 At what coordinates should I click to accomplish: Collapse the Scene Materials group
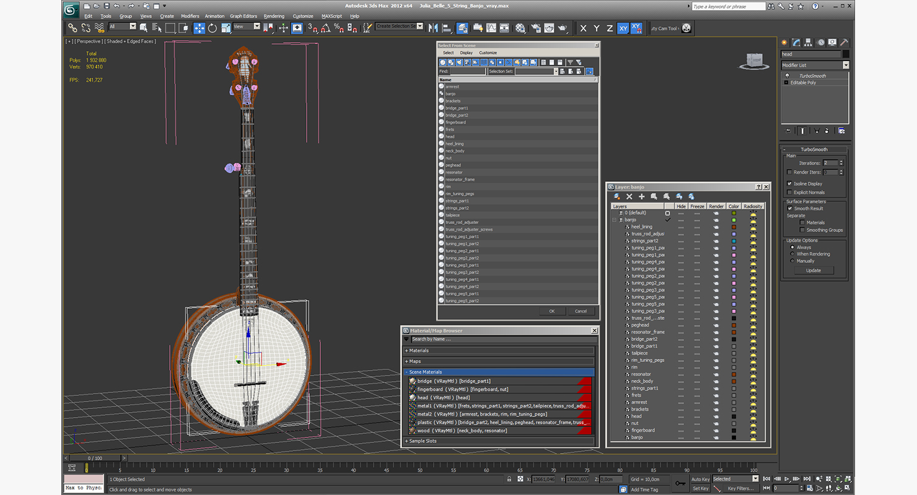(499, 372)
